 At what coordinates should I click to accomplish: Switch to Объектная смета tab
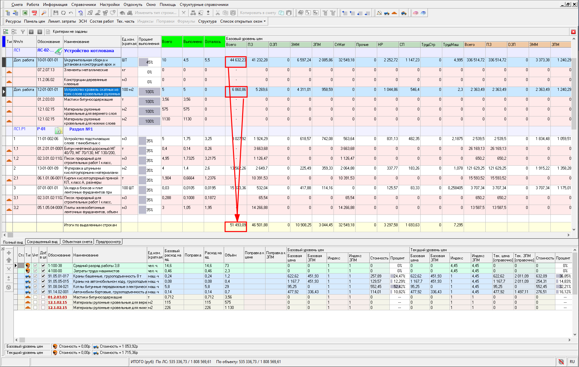[x=77, y=242]
